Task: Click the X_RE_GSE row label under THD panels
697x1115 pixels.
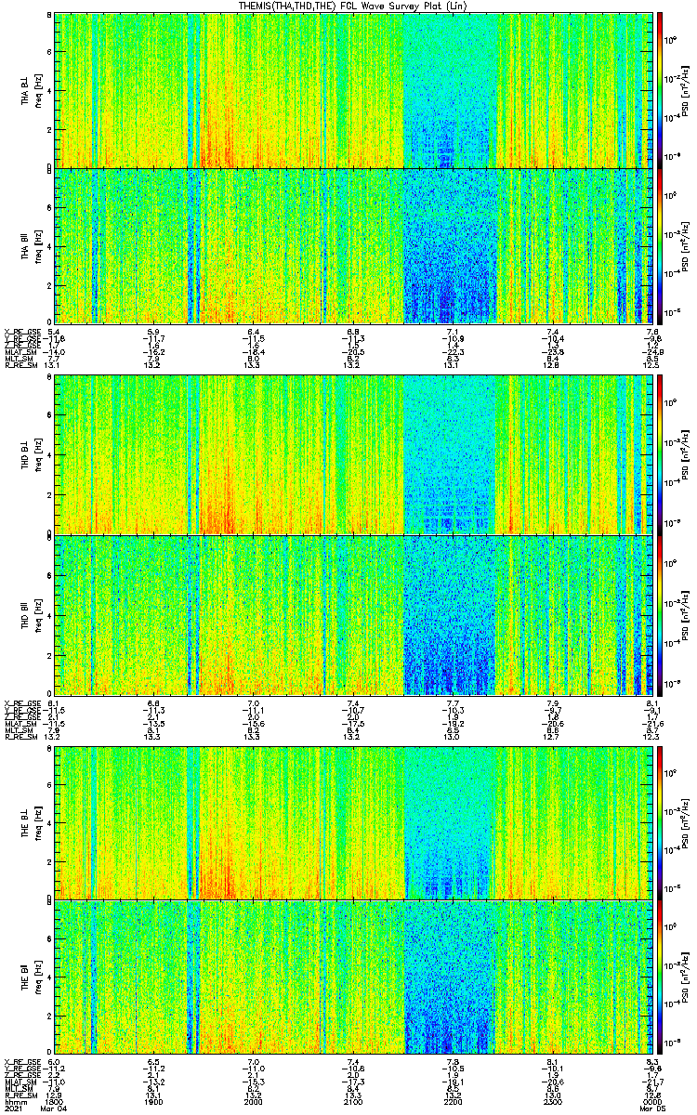Action: pyautogui.click(x=23, y=702)
